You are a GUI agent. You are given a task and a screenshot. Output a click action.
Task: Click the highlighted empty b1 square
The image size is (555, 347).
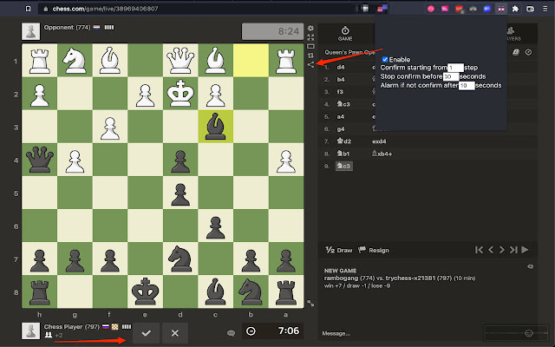tap(251, 61)
